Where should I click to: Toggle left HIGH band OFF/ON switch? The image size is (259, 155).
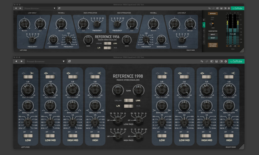[x=95, y=136]
